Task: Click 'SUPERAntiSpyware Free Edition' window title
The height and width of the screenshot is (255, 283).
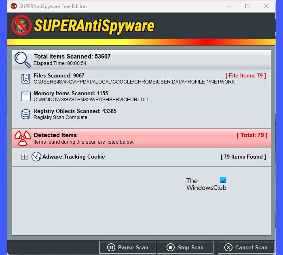Action: (53, 6)
